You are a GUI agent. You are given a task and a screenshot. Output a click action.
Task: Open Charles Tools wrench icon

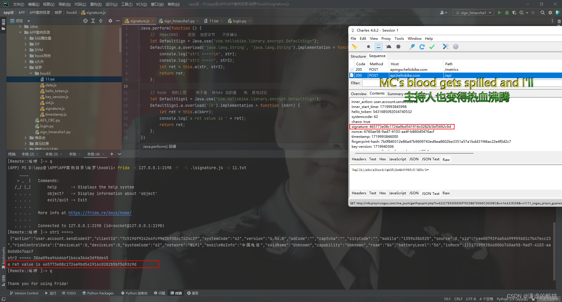446,47
